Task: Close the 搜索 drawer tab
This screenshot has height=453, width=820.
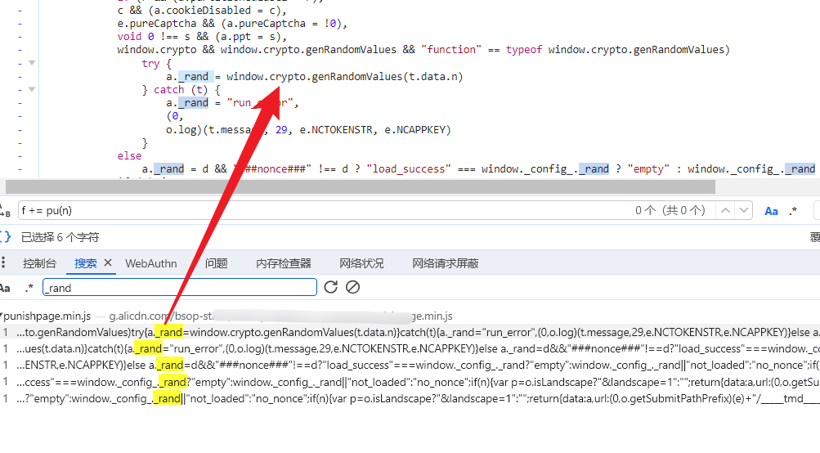Action: (108, 262)
